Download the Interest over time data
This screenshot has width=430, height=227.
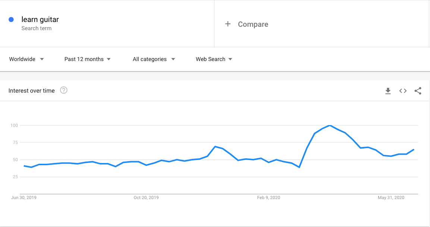pyautogui.click(x=388, y=91)
